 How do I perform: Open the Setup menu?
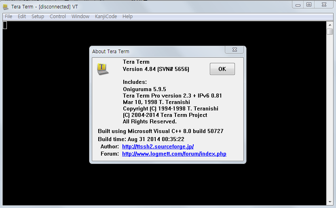tap(38, 17)
